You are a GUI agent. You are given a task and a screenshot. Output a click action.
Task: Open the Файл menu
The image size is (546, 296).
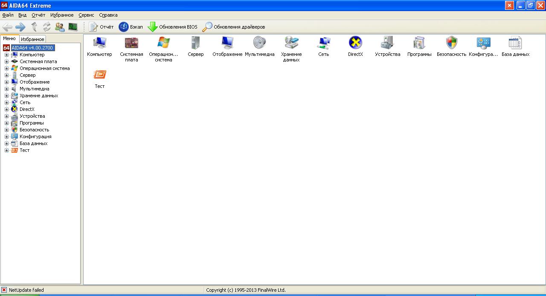click(x=8, y=15)
